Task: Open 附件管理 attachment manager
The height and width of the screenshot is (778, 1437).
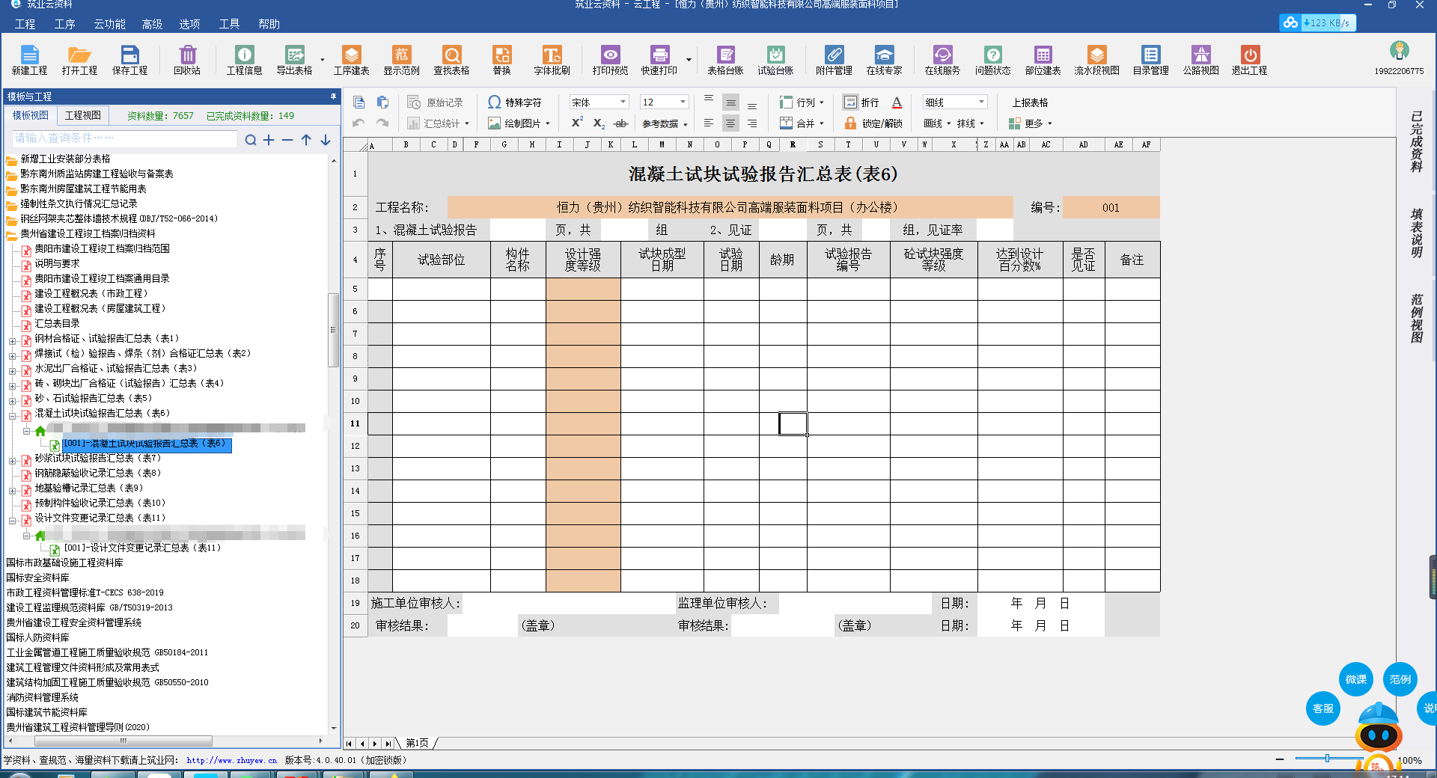Action: point(834,60)
